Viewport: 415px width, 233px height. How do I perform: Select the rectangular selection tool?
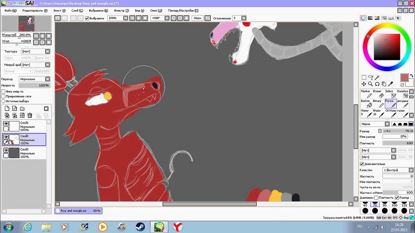364,77
